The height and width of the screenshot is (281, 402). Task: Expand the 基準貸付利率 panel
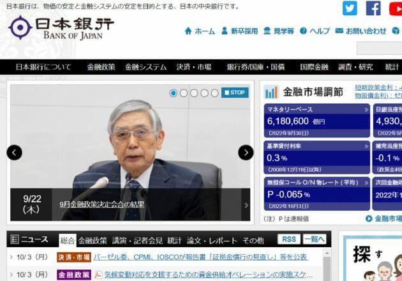(366, 146)
